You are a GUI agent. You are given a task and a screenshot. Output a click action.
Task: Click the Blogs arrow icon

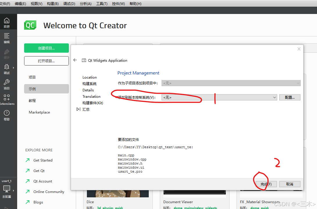tap(28, 202)
